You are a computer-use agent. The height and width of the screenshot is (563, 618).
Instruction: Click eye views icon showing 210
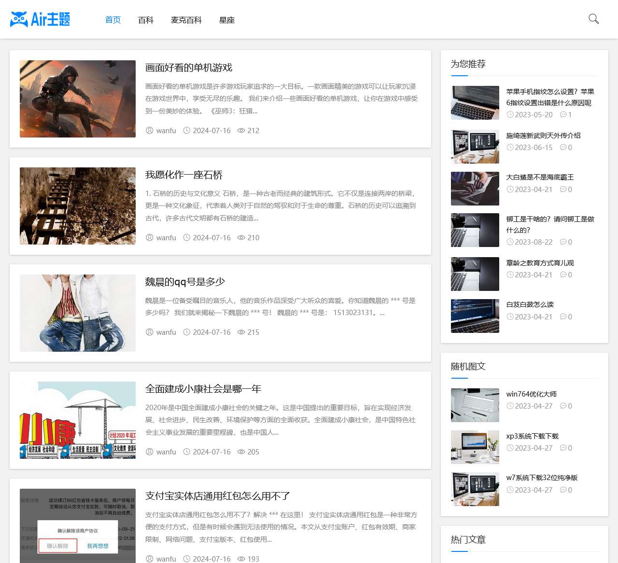[241, 237]
